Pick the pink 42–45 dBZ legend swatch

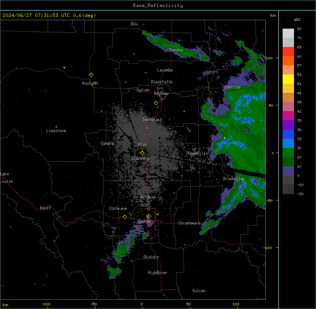(x=288, y=107)
